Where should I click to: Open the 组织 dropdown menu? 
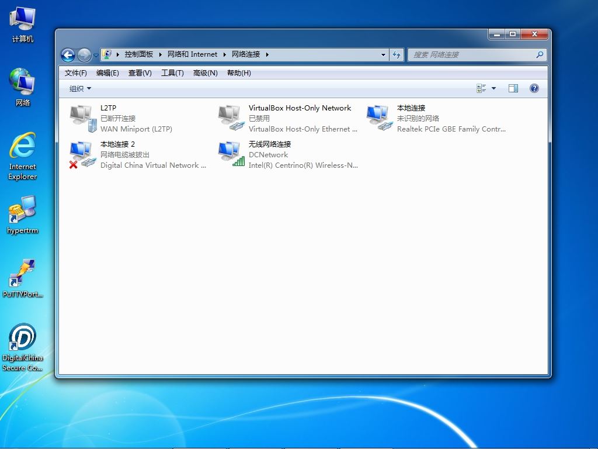pos(80,89)
